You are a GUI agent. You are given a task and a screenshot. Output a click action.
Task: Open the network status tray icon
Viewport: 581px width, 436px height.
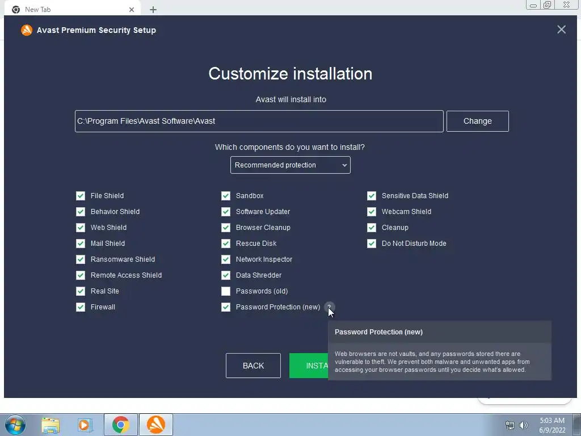coord(510,425)
